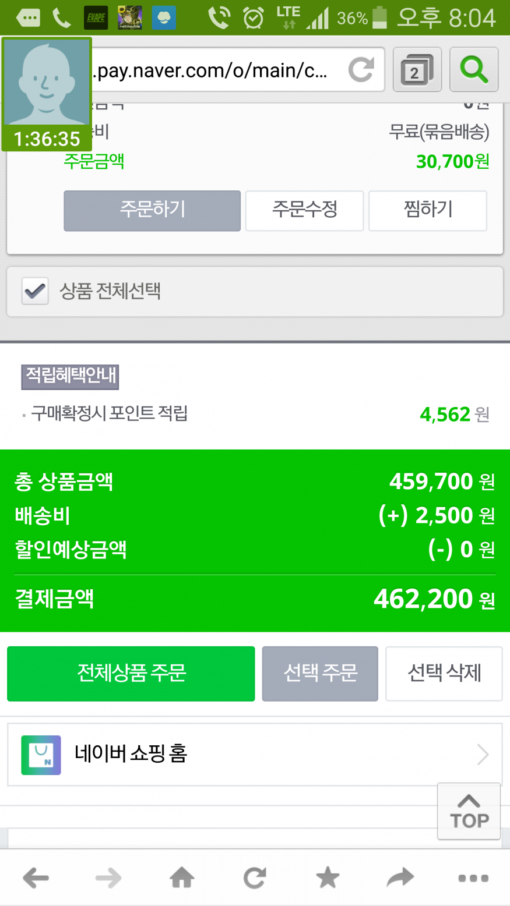Tap the green search magnifier icon
This screenshot has height=906, width=510.
point(474,70)
